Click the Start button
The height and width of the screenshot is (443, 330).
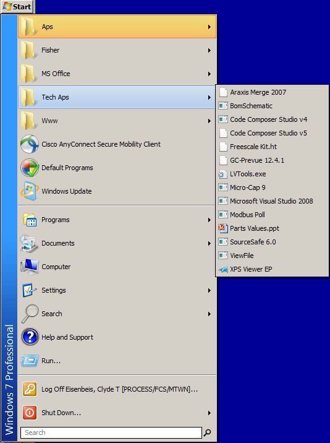pos(17,7)
